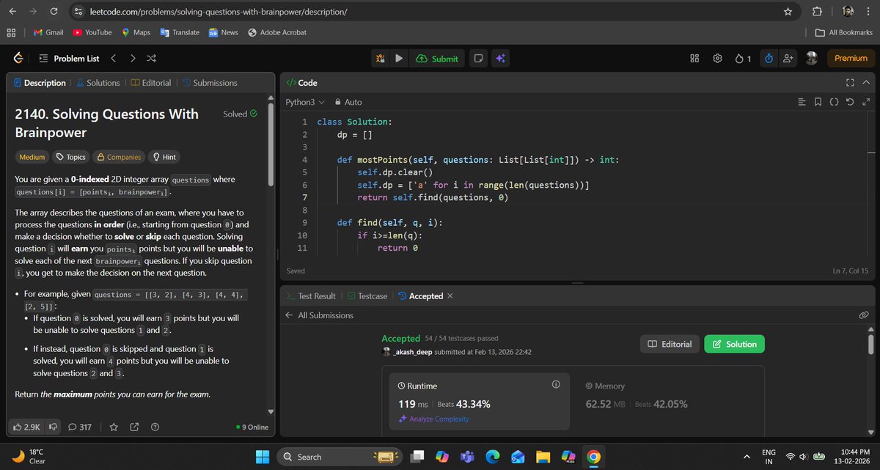Open the YouTube bookmark
Viewport: 880px width, 470px height.
coord(92,32)
